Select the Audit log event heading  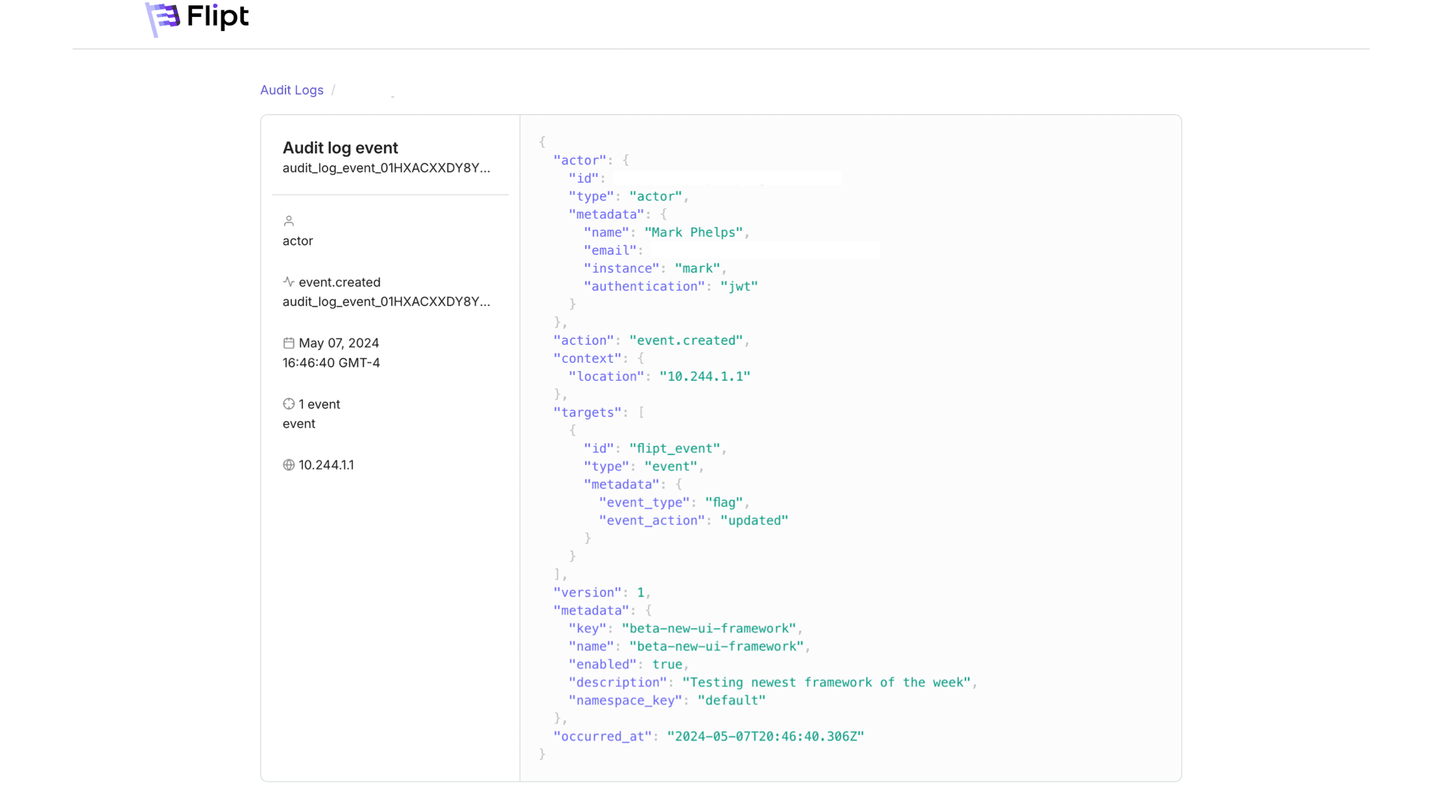coord(340,148)
